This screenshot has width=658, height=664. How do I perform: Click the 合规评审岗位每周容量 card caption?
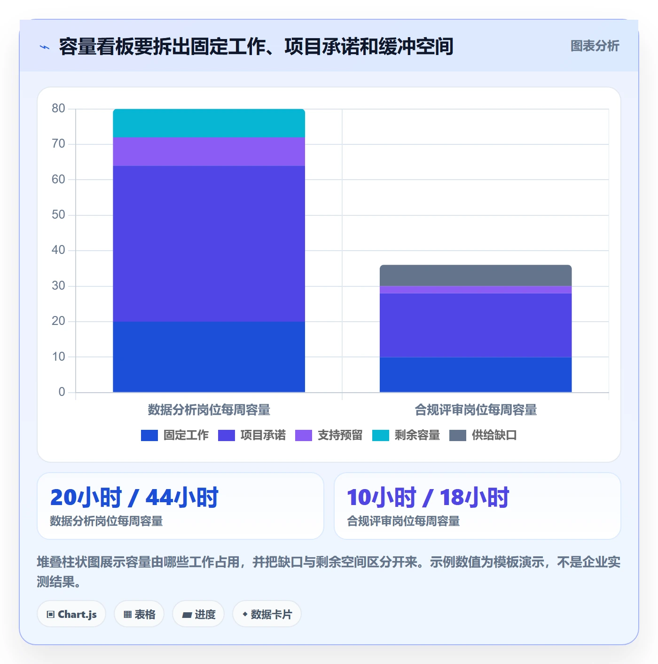coord(403,521)
